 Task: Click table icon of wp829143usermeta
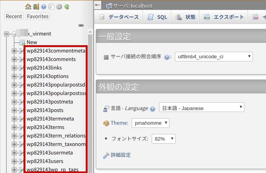(x=21, y=153)
